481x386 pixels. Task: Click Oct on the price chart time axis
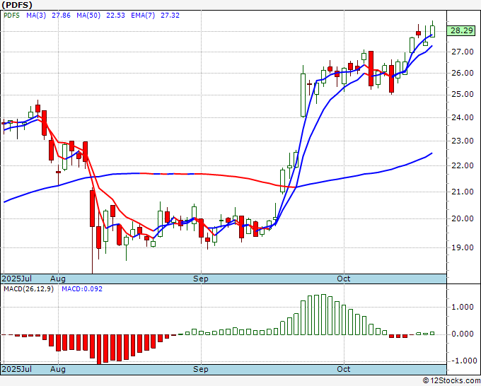(344, 279)
